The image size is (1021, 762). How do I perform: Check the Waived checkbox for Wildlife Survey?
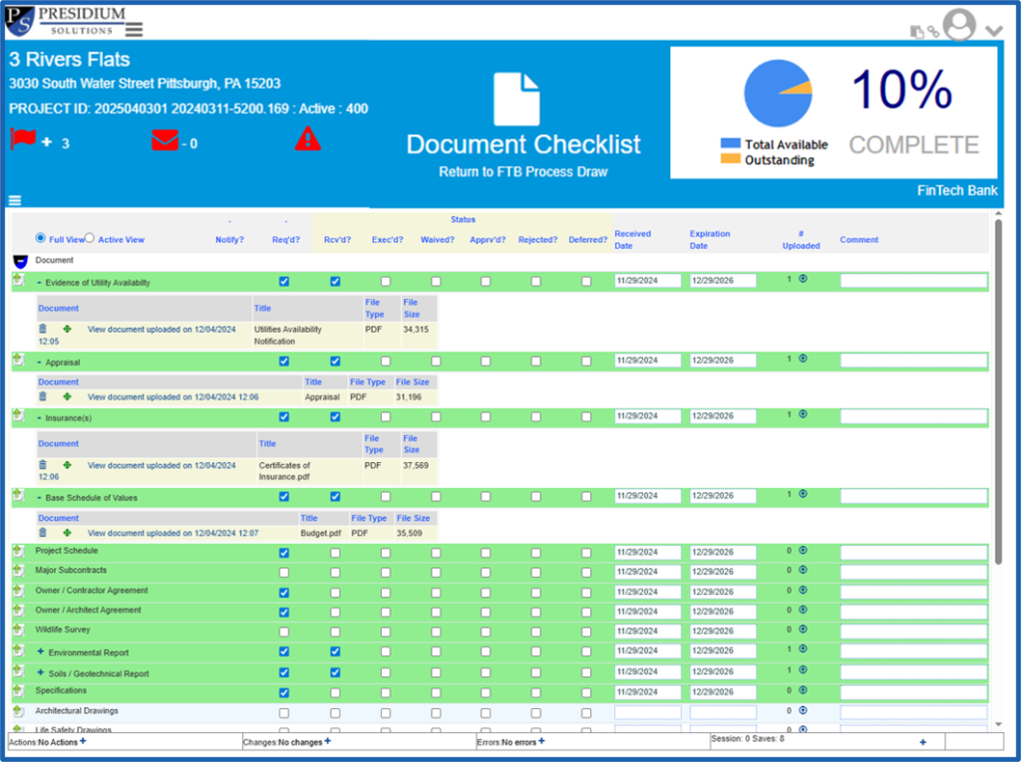pos(436,630)
